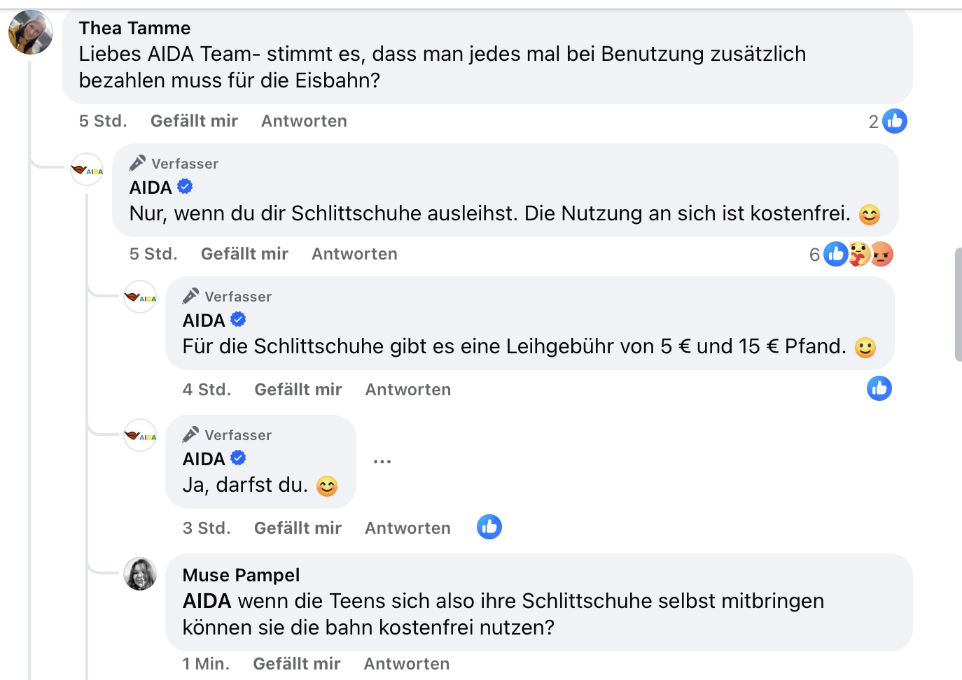The image size is (962, 680).
Task: Click AIDA avatar beside the Leihgebühr reply
Action: (x=140, y=297)
